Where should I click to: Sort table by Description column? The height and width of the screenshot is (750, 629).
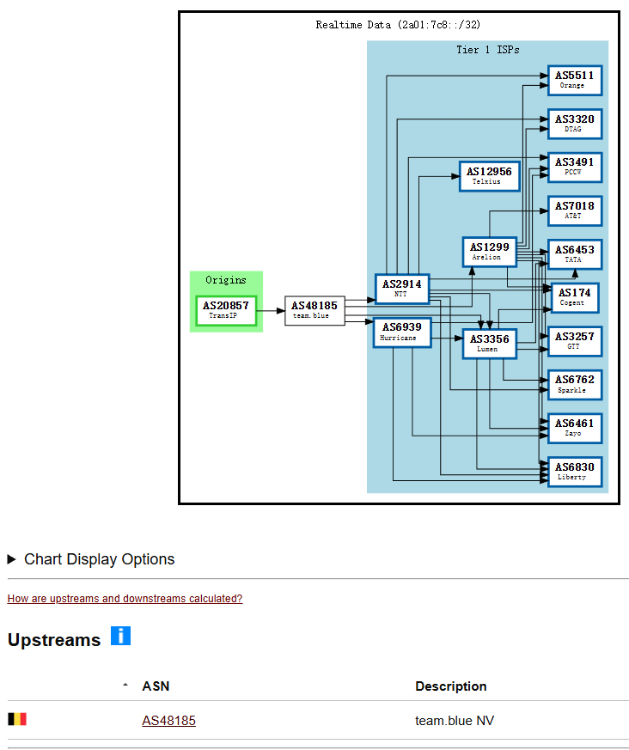[x=450, y=686]
